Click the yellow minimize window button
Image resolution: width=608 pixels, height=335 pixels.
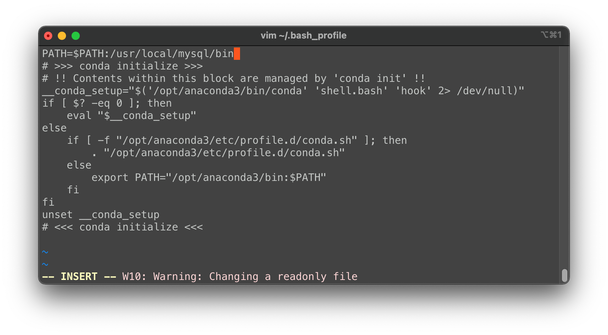62,36
